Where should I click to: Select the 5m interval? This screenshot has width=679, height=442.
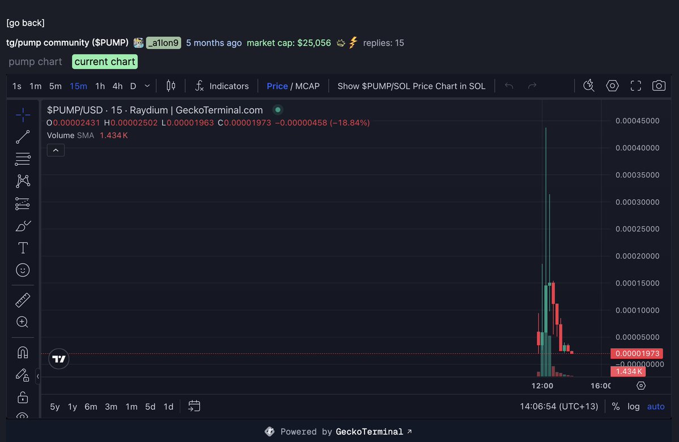point(55,86)
